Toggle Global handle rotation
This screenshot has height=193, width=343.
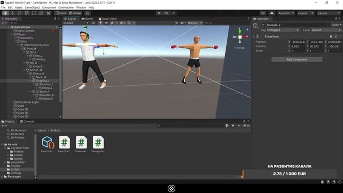(x=75, y=13)
